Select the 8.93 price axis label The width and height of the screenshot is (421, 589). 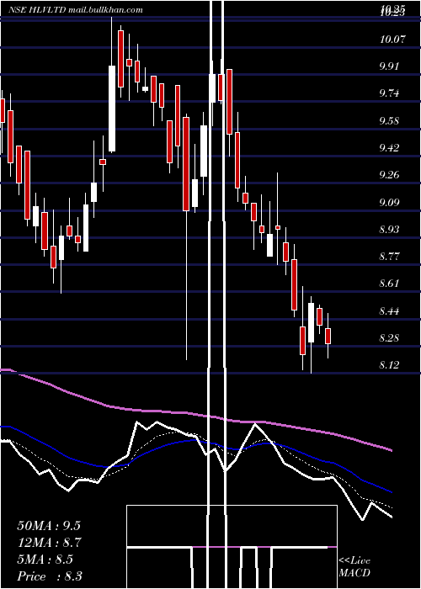coord(389,229)
